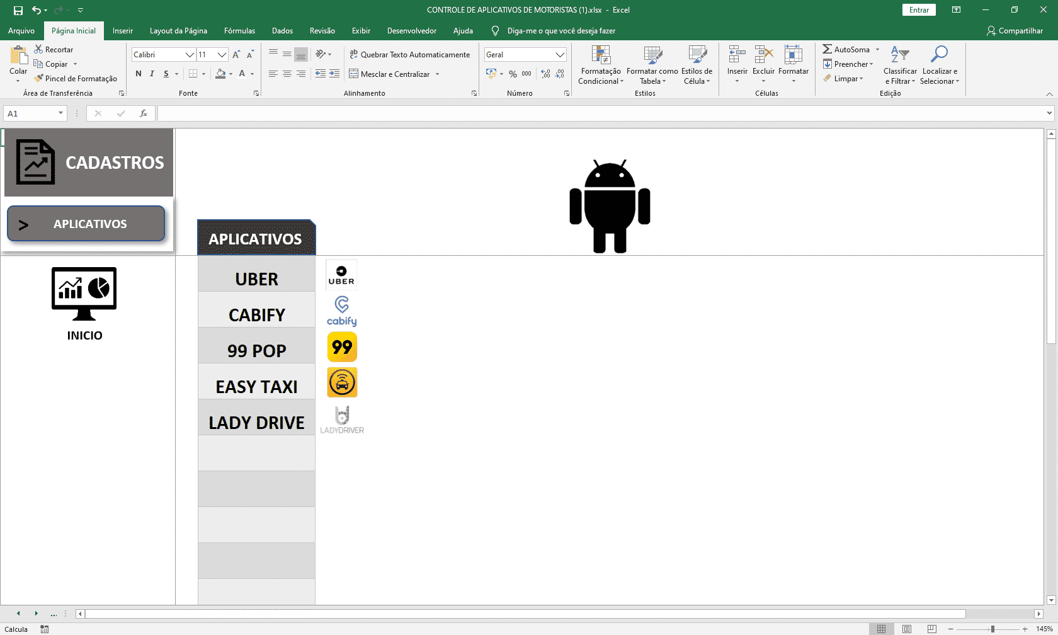Click the zoom slider handle
Image resolution: width=1058 pixels, height=635 pixels.
993,629
